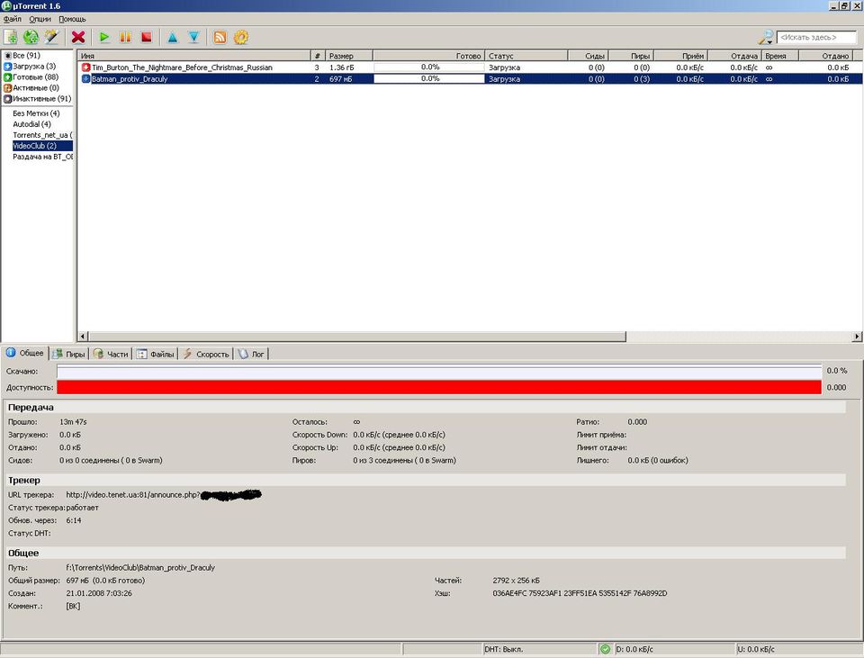Viewport: 864px width, 658px height.
Task: Click the '1.36 гБ' size cell
Action: [x=342, y=68]
